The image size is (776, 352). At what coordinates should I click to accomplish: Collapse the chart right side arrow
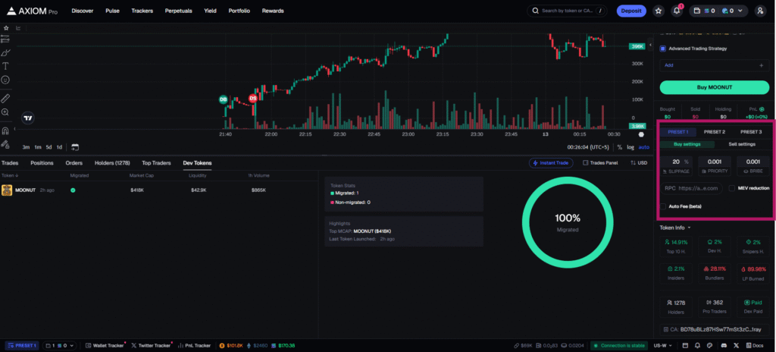point(650,46)
